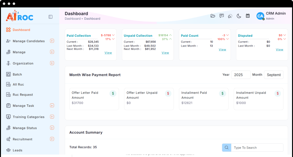Open the CRM Admin profile avatar
The height and width of the screenshot is (157, 293).
pos(260,16)
